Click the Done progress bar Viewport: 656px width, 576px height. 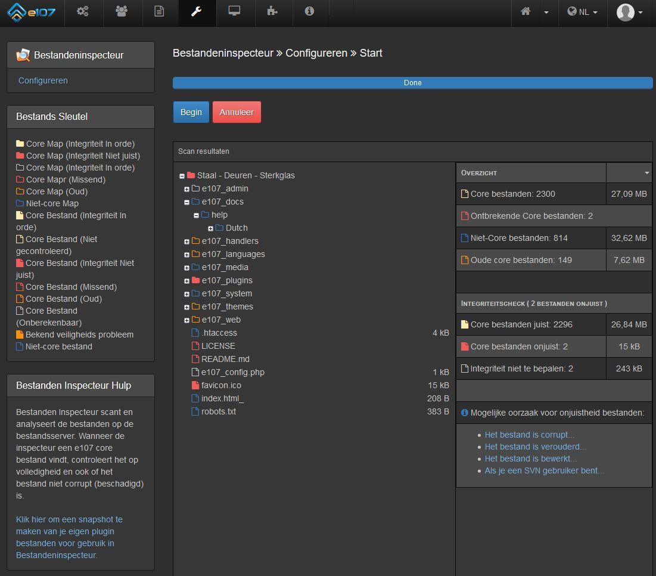(x=412, y=83)
